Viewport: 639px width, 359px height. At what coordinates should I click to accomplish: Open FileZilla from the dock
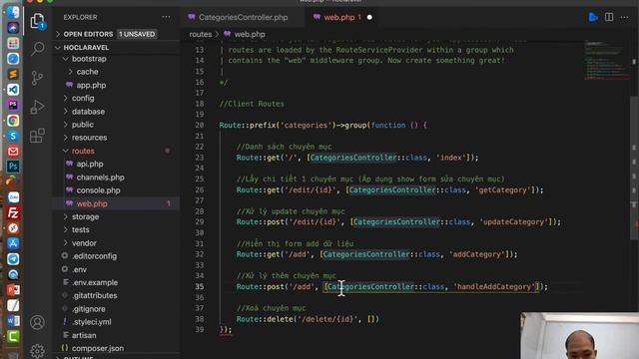(x=13, y=212)
